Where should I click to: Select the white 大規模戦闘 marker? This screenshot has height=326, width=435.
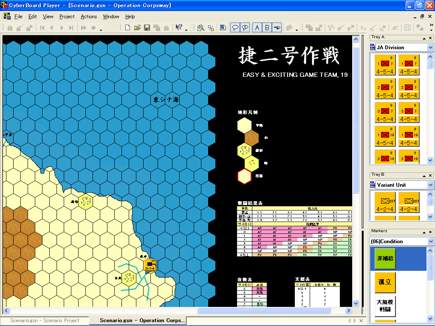385,306
